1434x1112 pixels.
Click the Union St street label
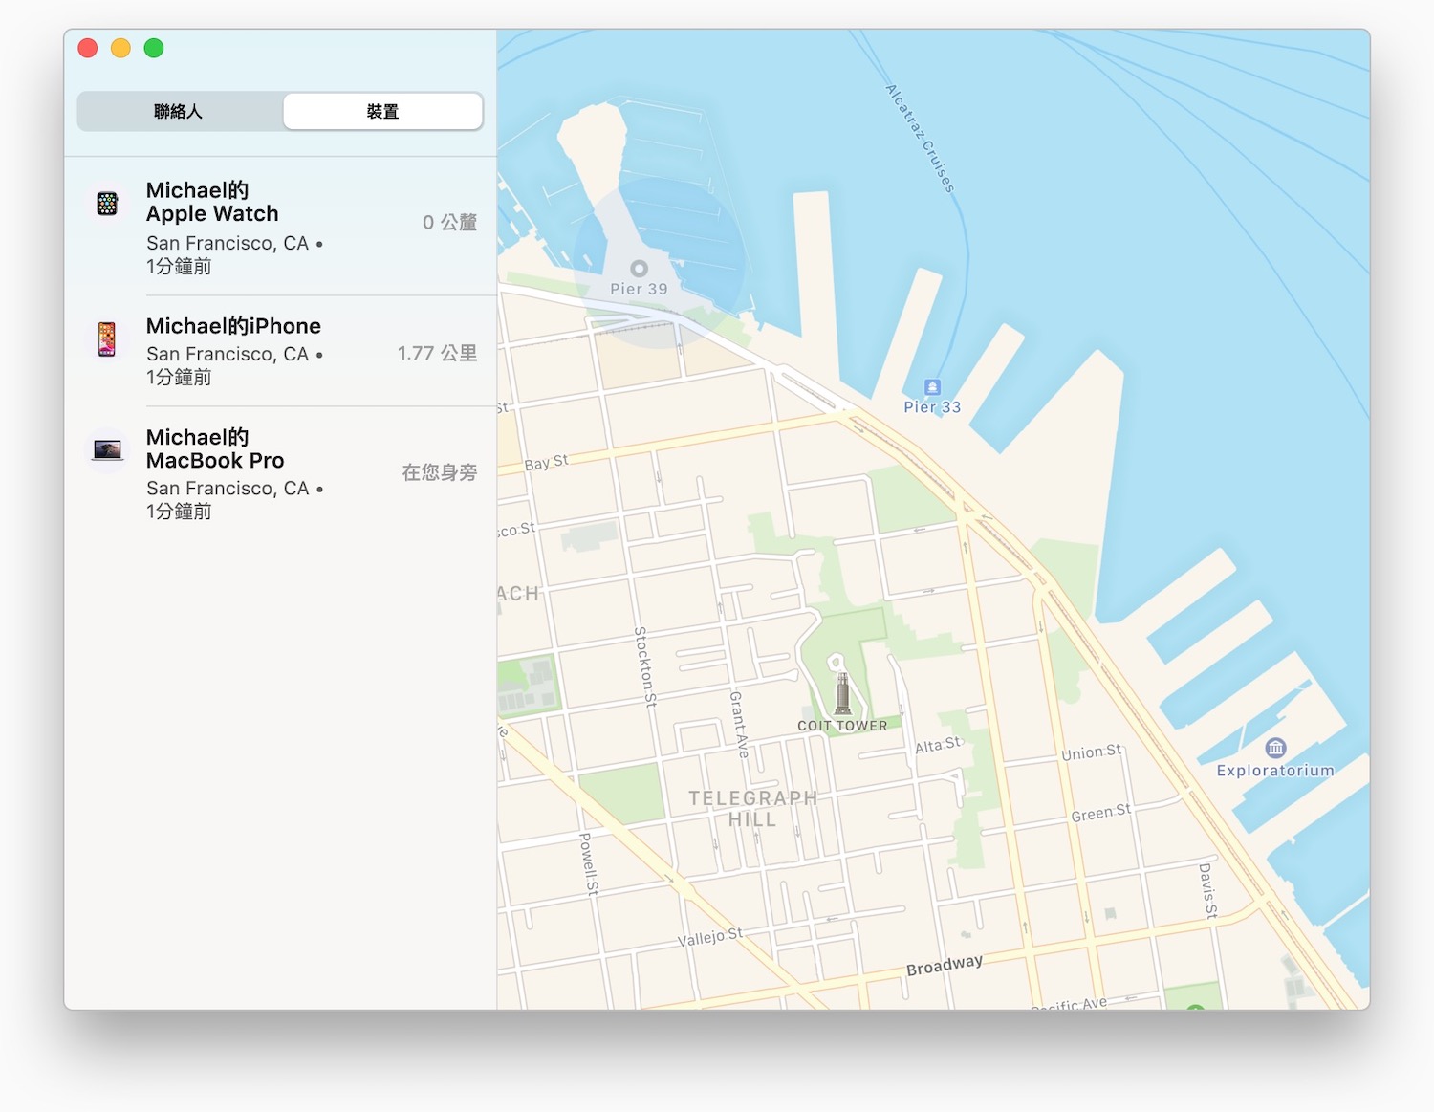coord(1091,752)
